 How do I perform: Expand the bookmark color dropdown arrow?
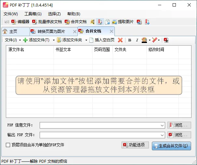150,40
